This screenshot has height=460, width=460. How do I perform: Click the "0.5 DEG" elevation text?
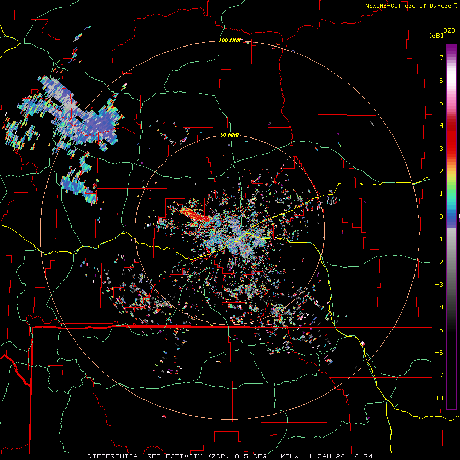click(x=251, y=456)
